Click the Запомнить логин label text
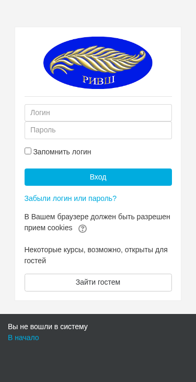The width and height of the screenshot is (196, 382). (62, 152)
